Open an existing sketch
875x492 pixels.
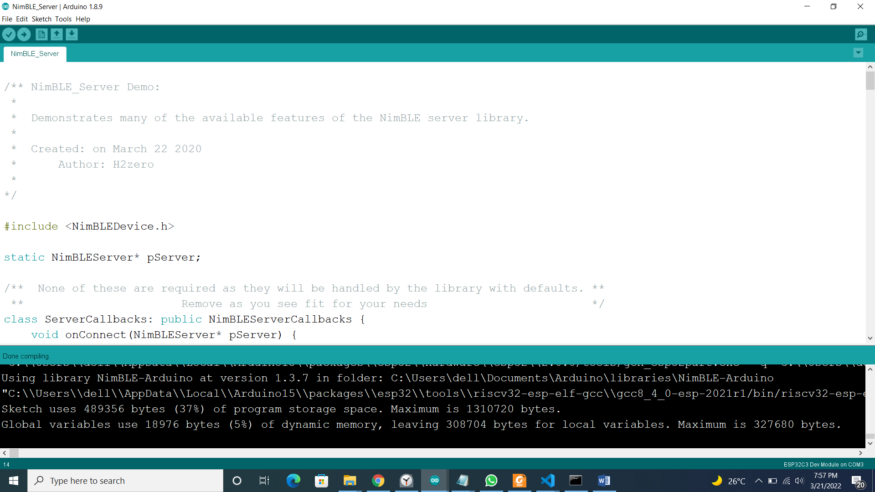tap(57, 34)
